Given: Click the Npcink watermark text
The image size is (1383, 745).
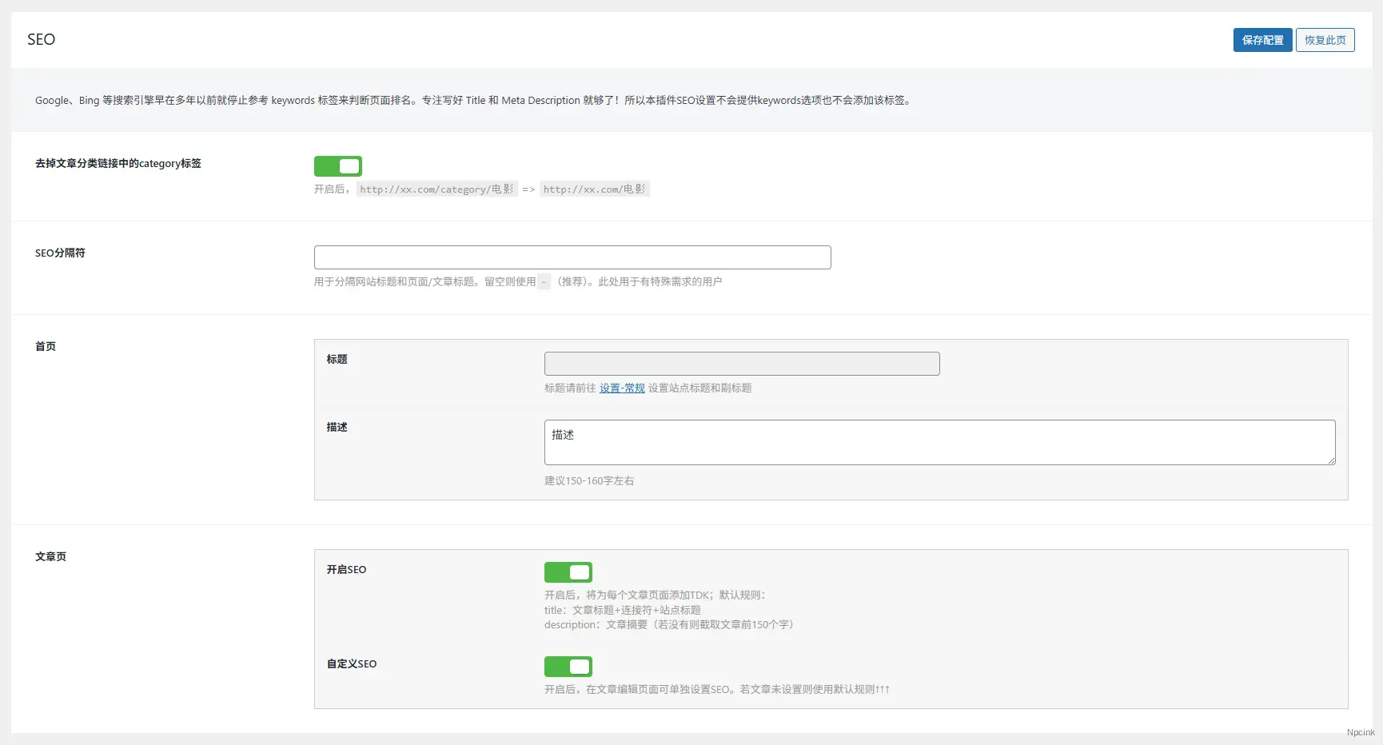Looking at the screenshot, I should pyautogui.click(x=1360, y=732).
